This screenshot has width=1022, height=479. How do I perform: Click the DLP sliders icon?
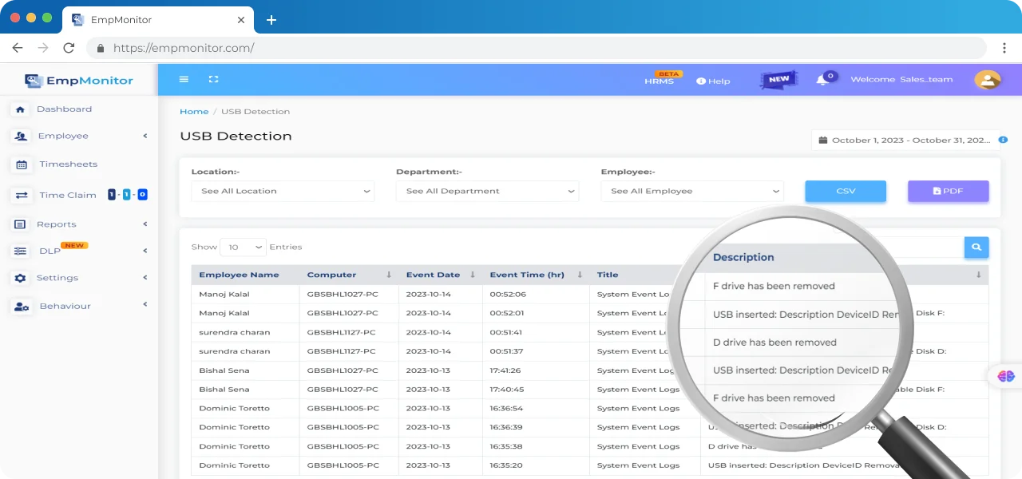21,251
